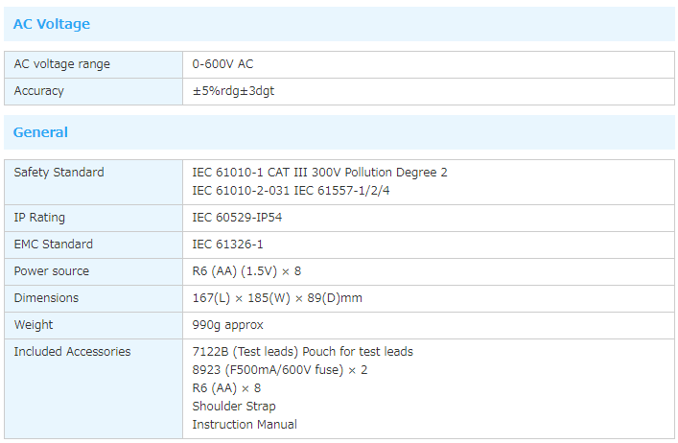The width and height of the screenshot is (678, 443).
Task: Select the IEC 60529-IP54 value
Action: click(237, 218)
